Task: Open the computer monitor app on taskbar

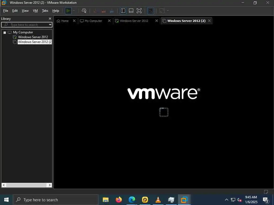Action: pos(171,200)
